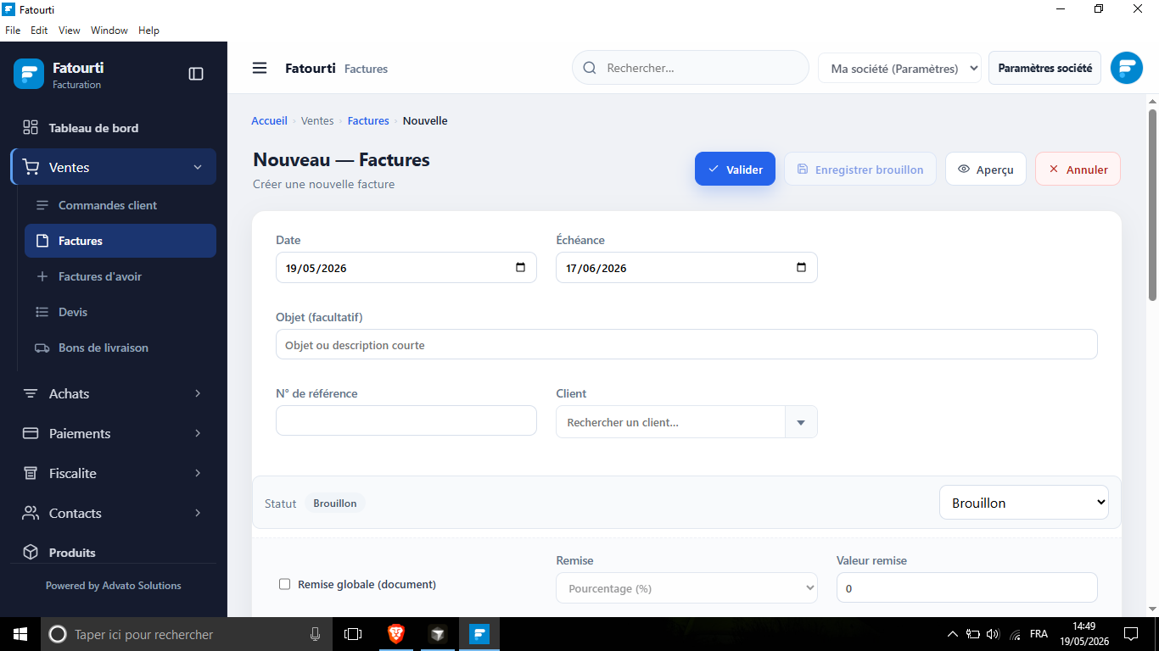Click the Valeur remise input
1159x651 pixels.
point(966,587)
